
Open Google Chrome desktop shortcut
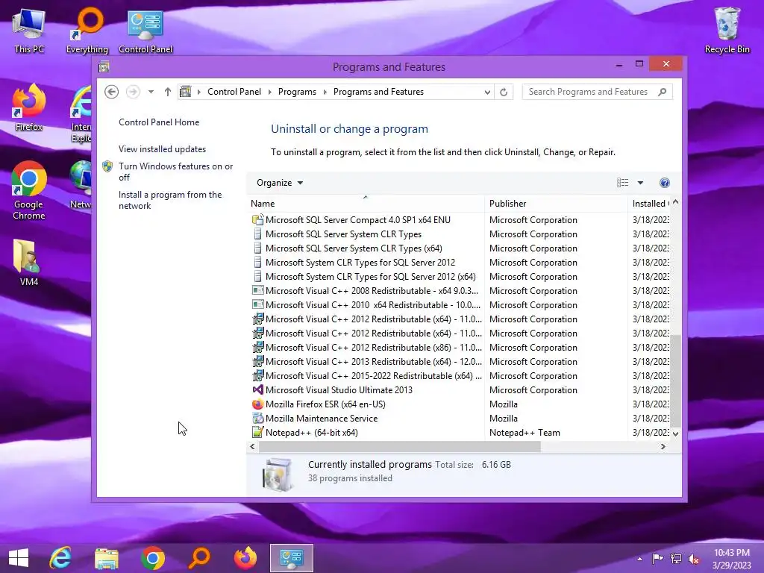pos(29,191)
